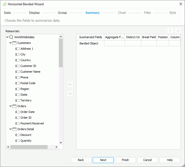Click the WorldWideSales query icon

[11, 37]
